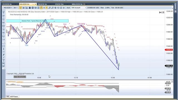This screenshot has height=100, width=178.
Task: Click the red 11929.83 price marker
Action: tap(169, 50)
